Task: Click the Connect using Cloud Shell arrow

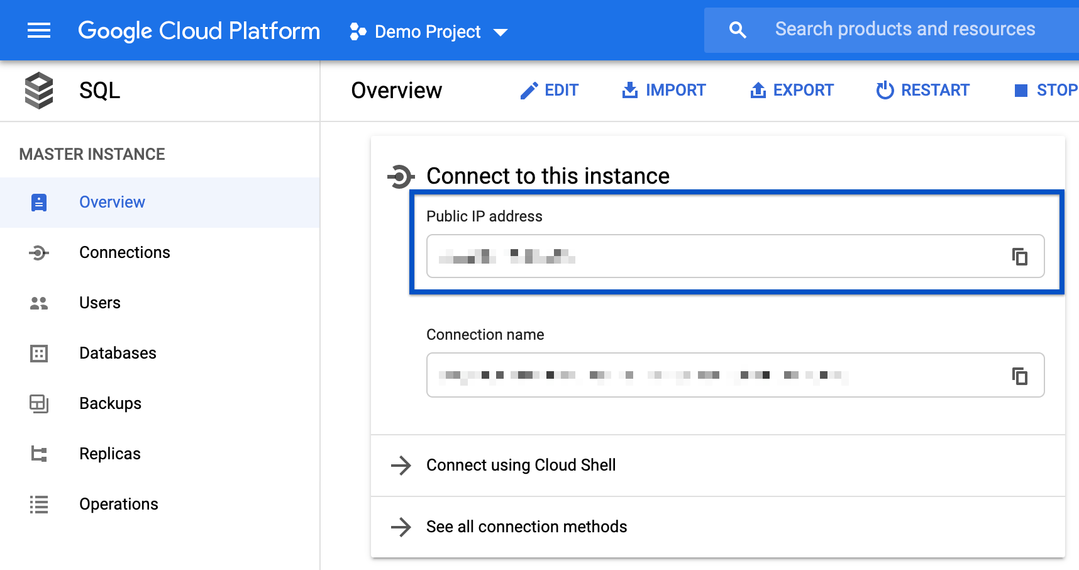Action: pyautogui.click(x=401, y=466)
